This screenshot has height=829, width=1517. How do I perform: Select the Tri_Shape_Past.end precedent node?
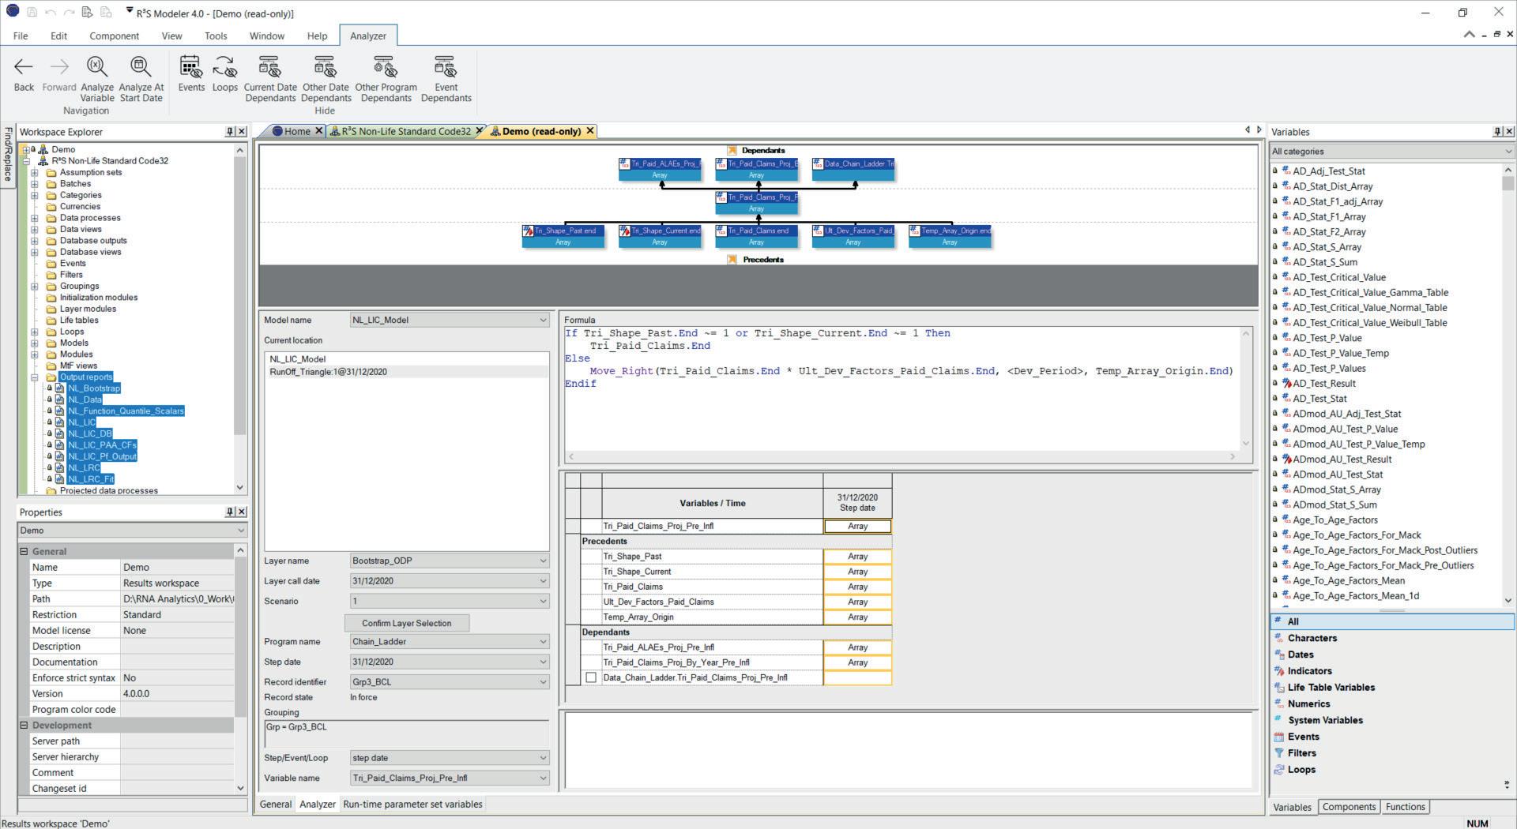[x=563, y=236]
